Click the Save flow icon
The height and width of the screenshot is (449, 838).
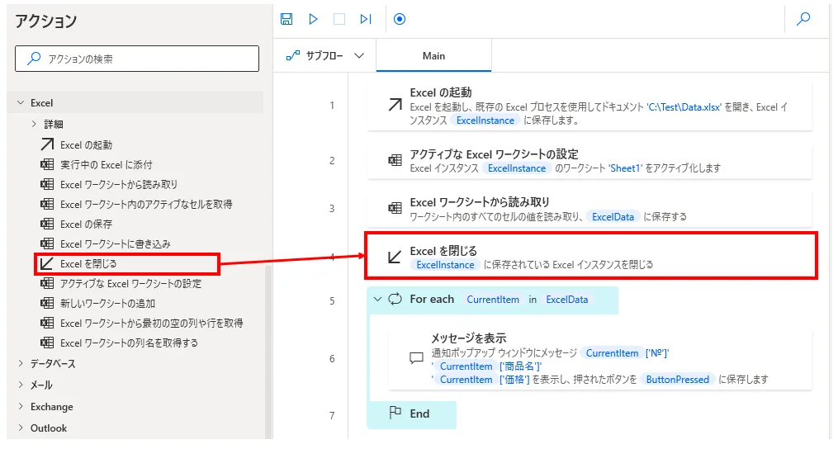286,19
